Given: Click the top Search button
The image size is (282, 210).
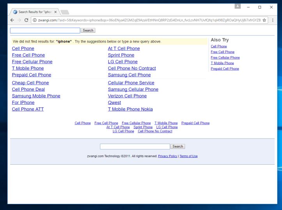Looking at the screenshot, I should 88,30.
